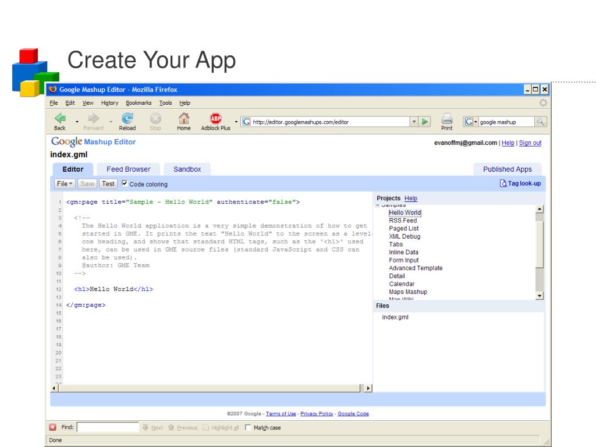Open index.gml in Files list
Viewport: 596px width, 447px height.
[395, 317]
